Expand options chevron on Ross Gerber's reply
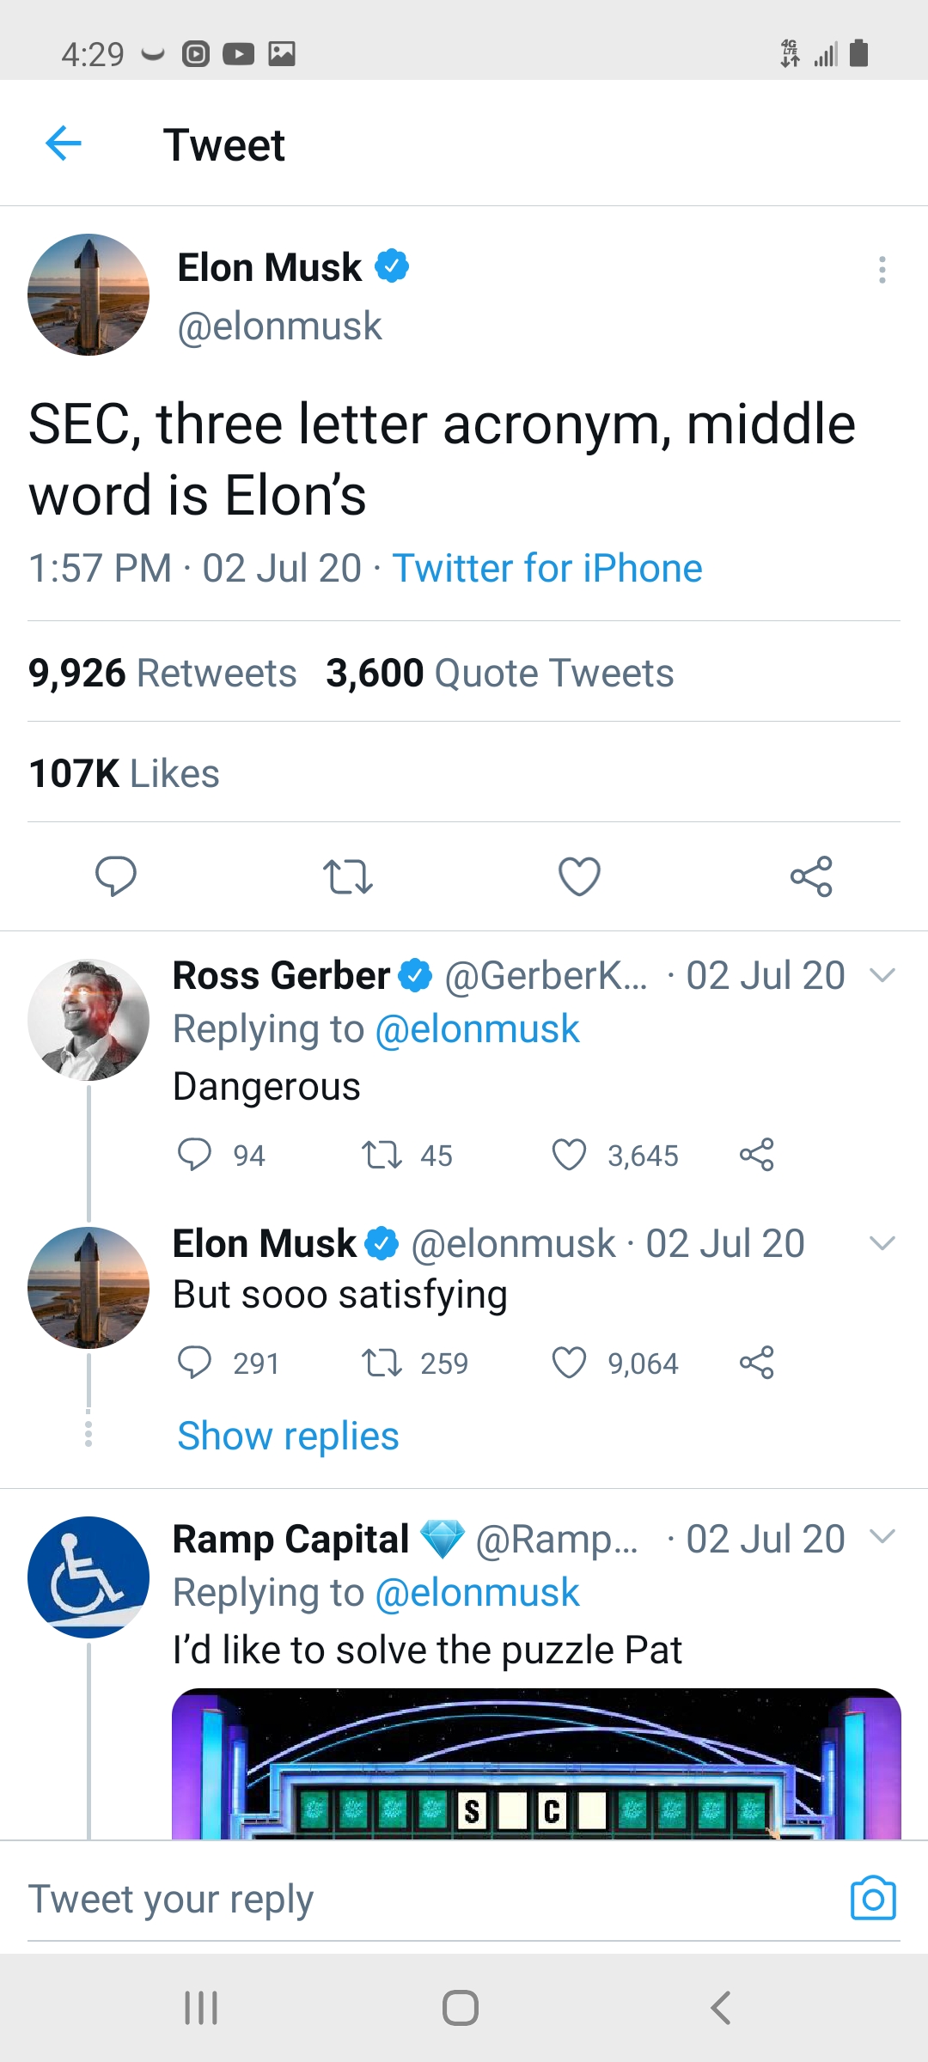928x2062 pixels. coord(882,975)
